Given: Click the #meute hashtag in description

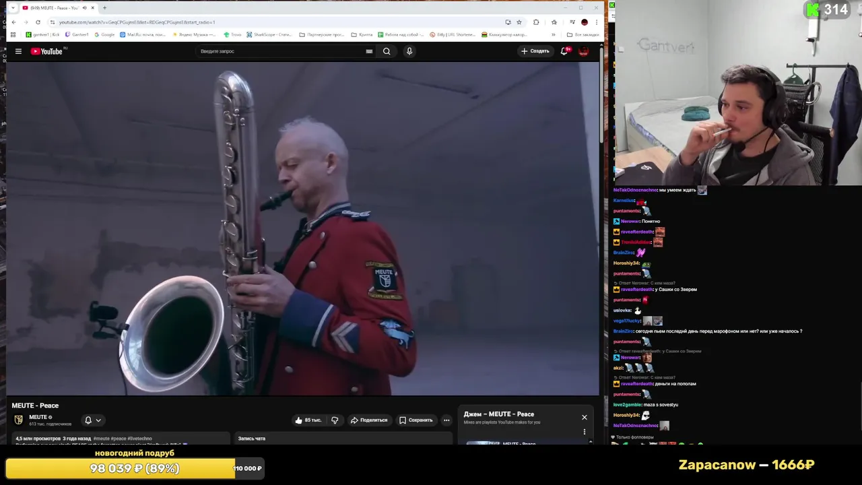Looking at the screenshot, I should coord(101,439).
